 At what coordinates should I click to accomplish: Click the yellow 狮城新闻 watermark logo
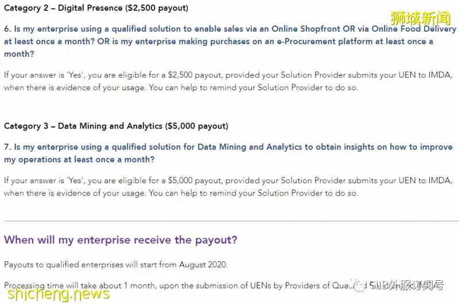pos(421,18)
